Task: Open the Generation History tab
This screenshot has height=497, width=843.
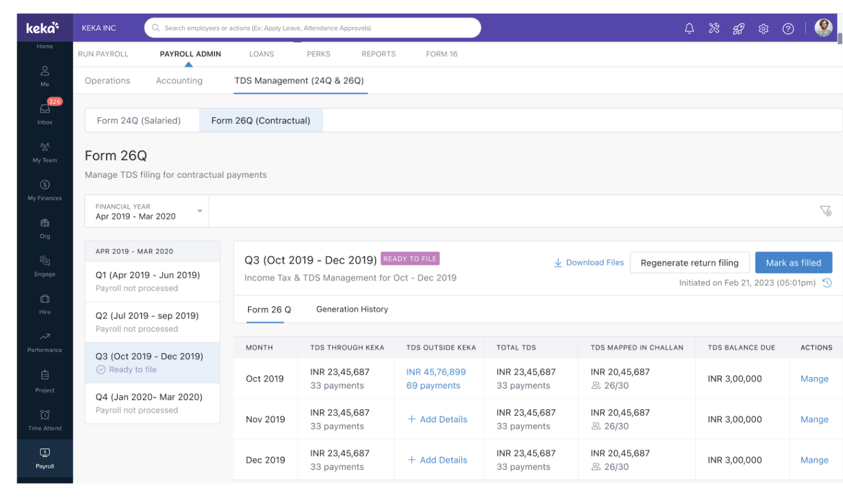Action: pos(352,309)
